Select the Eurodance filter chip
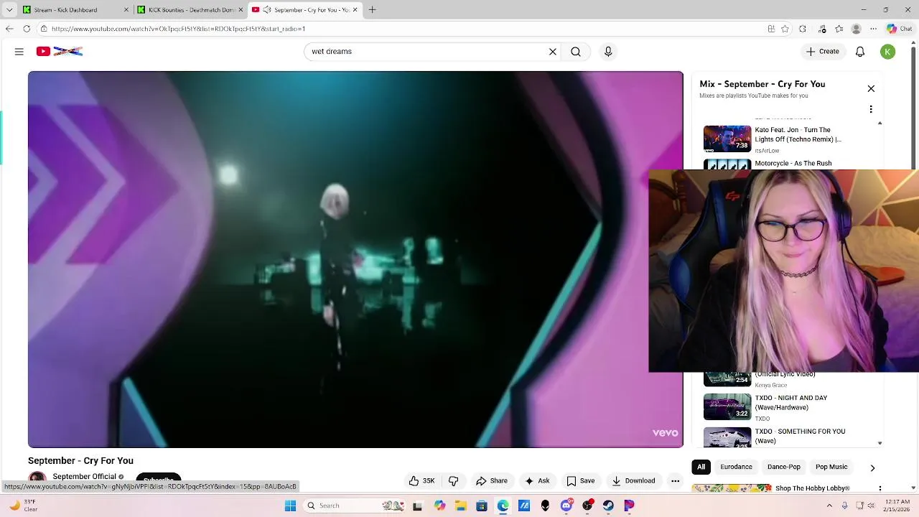This screenshot has width=919, height=517. (736, 467)
